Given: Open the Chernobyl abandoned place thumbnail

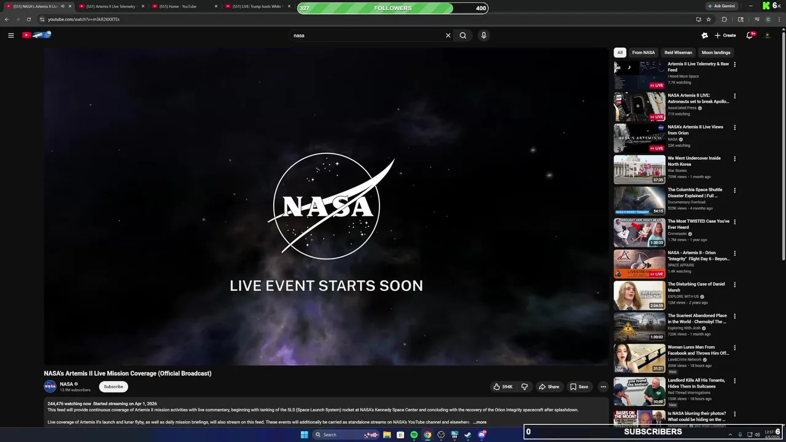Looking at the screenshot, I should point(639,327).
